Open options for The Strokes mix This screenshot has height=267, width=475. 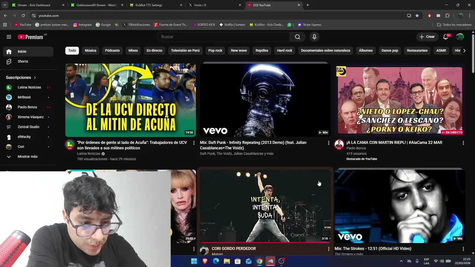(x=463, y=249)
